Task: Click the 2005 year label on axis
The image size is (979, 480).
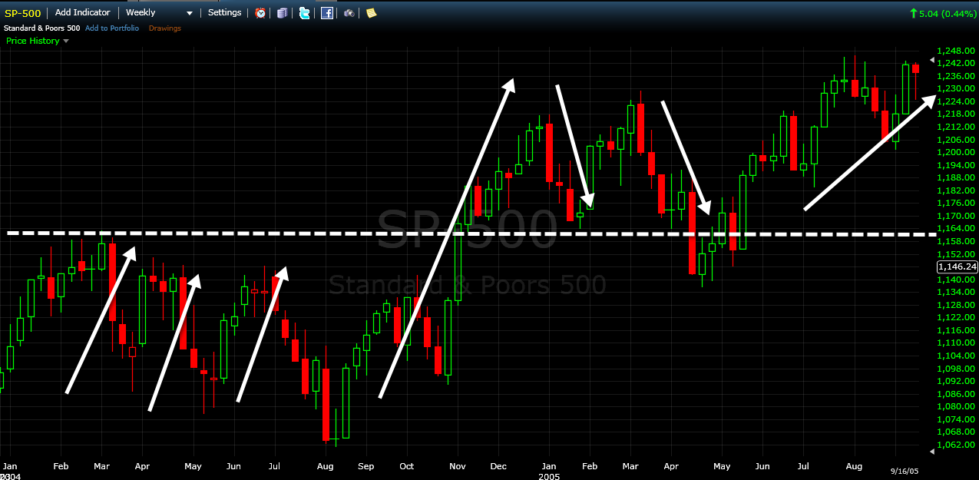Action: [x=550, y=475]
